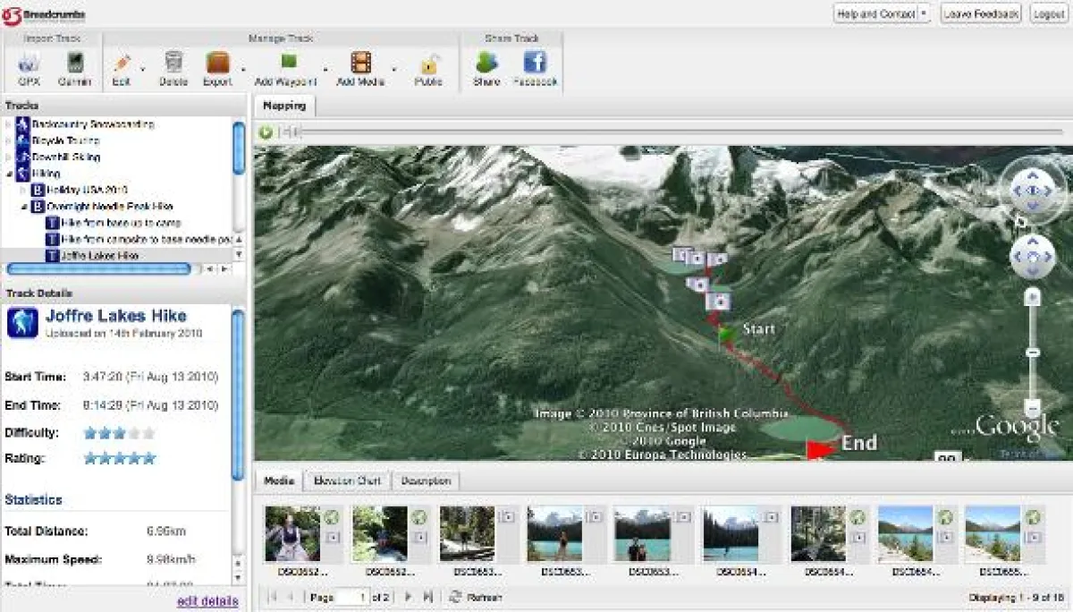Set rating to three stars
Screen dimensions: 1073x612
[120, 459]
